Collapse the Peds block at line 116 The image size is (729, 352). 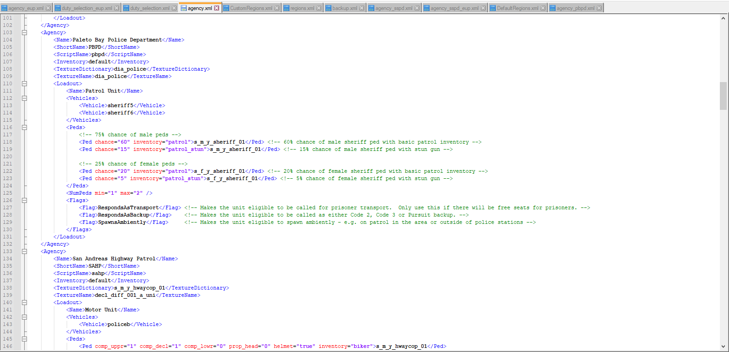pyautogui.click(x=25, y=127)
